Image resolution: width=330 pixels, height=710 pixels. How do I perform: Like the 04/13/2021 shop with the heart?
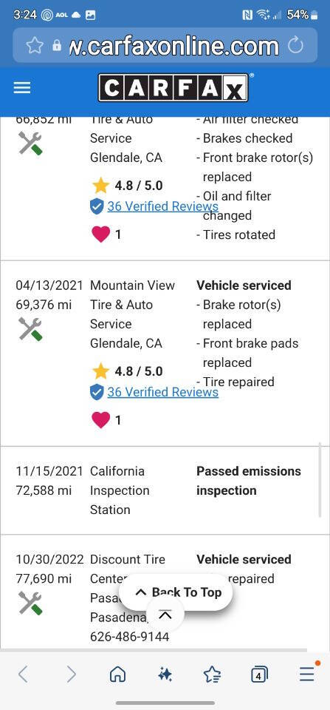(x=100, y=420)
